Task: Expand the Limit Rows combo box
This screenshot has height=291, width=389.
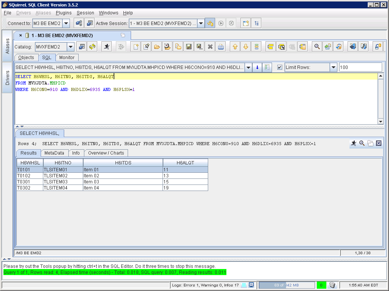Action: (x=333, y=67)
